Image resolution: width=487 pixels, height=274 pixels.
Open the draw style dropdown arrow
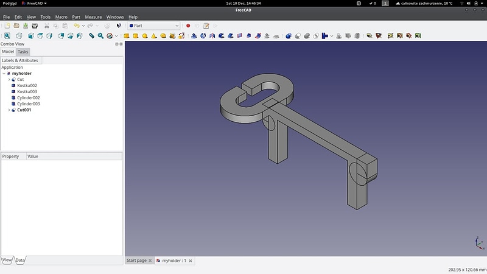(x=116, y=36)
